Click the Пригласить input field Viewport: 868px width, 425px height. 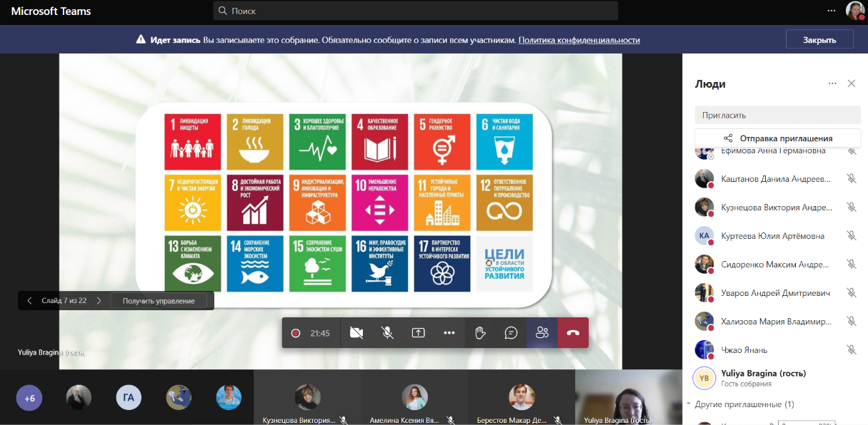pos(778,115)
